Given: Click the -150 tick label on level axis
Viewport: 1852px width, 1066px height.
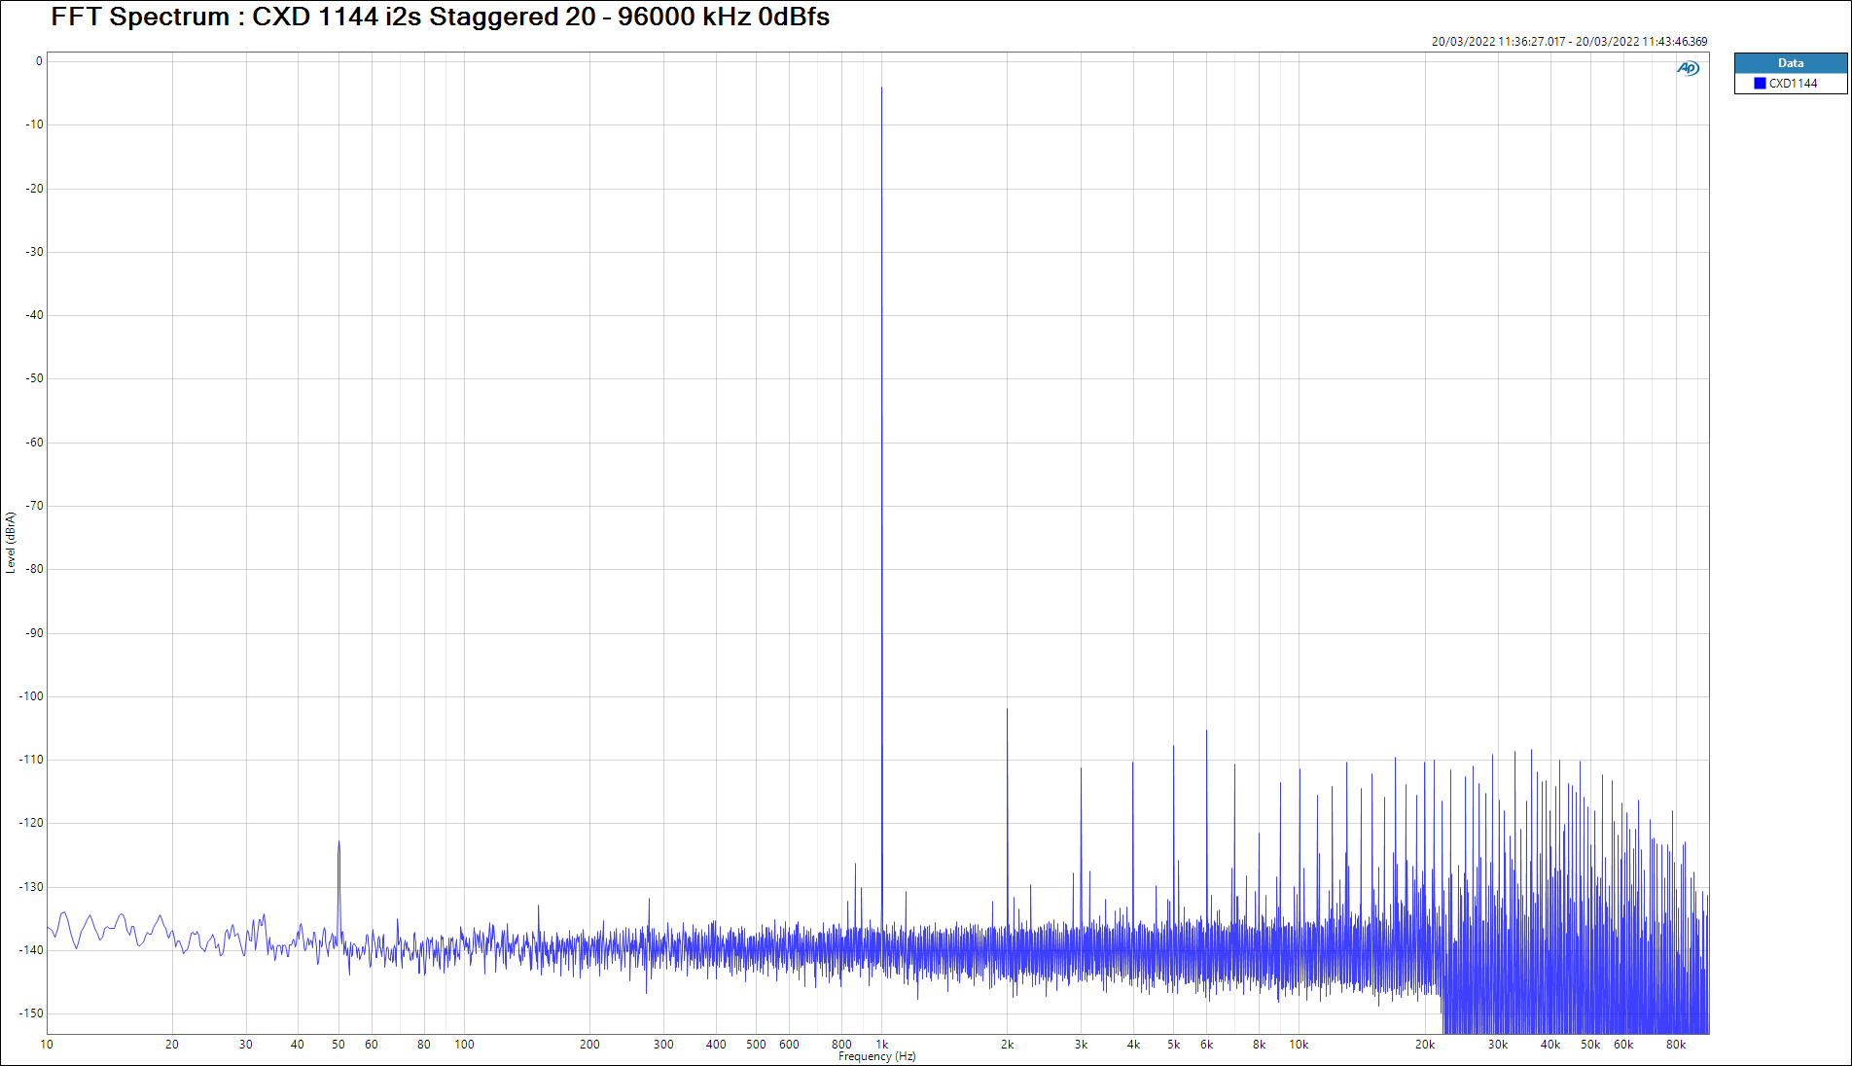Looking at the screenshot, I should point(31,1013).
